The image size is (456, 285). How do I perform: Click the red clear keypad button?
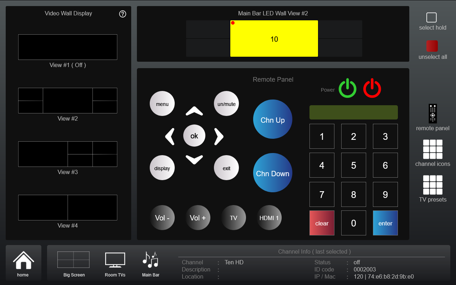(322, 223)
